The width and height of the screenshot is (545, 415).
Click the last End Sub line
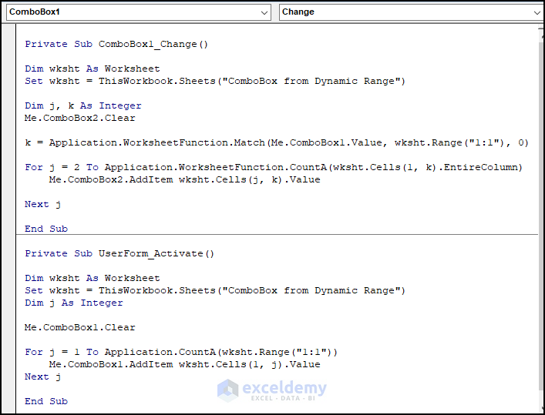coord(46,401)
